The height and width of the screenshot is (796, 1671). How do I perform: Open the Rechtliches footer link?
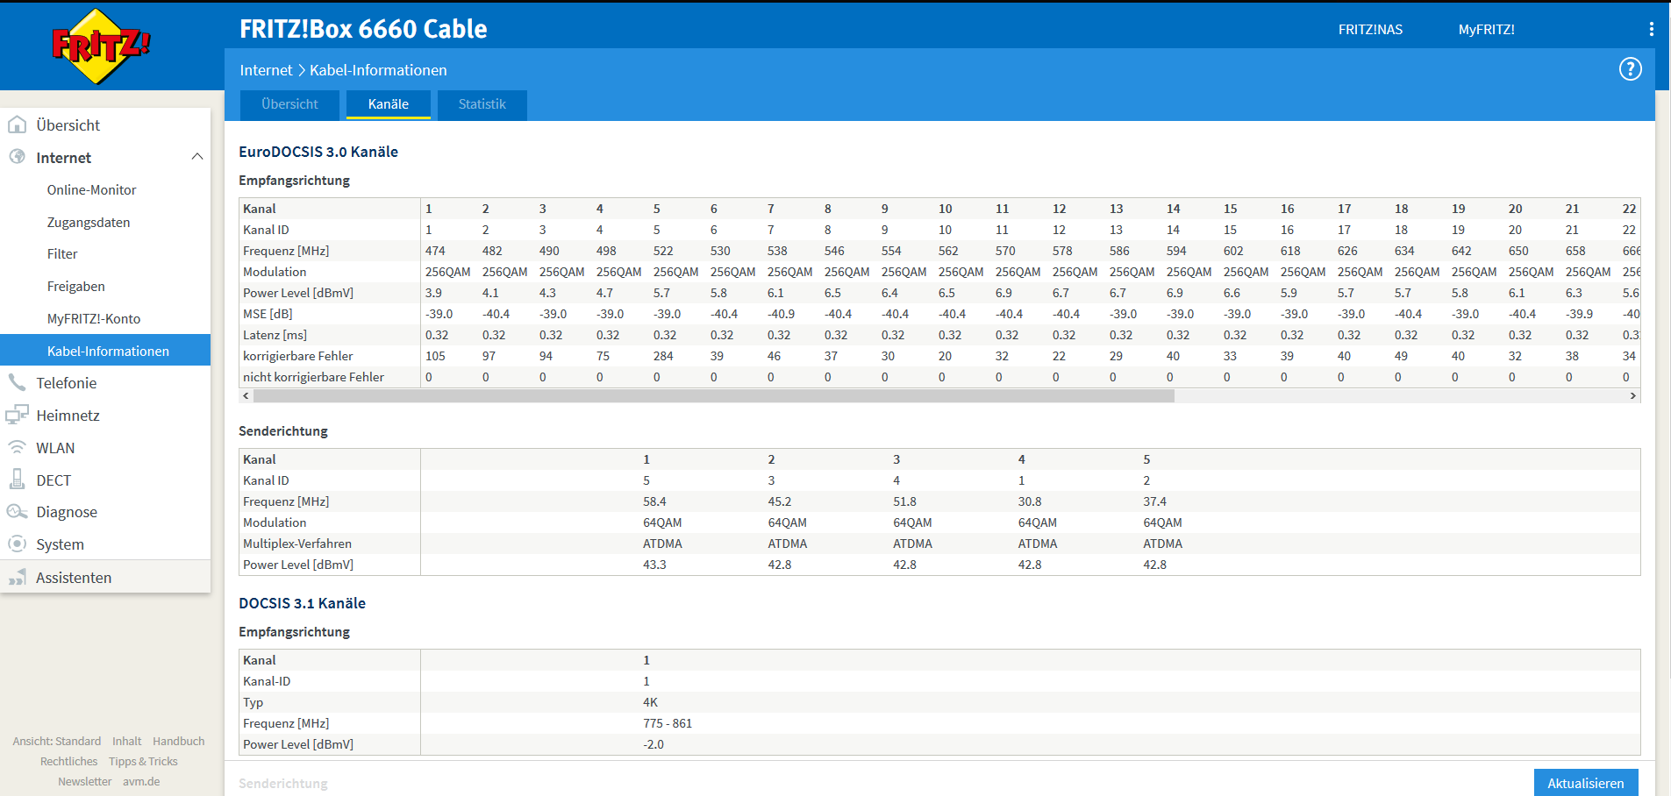68,761
